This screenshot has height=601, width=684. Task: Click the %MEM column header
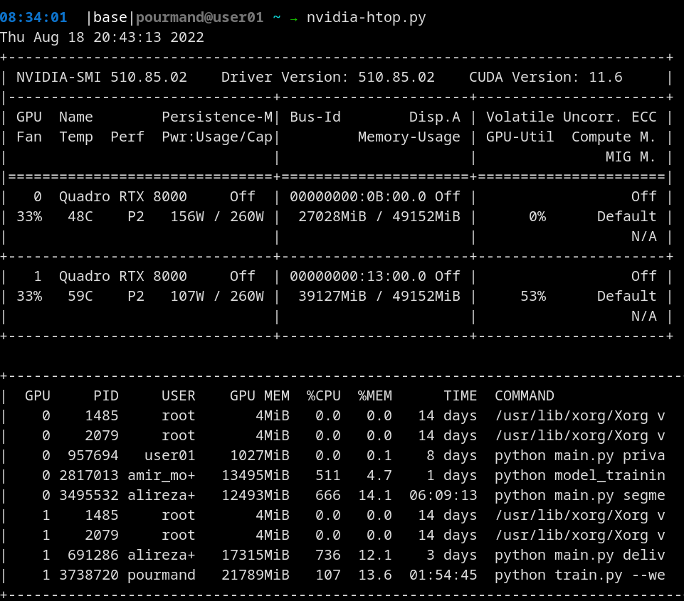[x=375, y=395]
